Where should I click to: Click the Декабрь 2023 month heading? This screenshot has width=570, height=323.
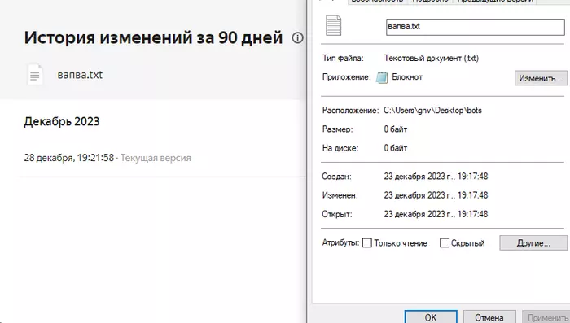pos(62,122)
